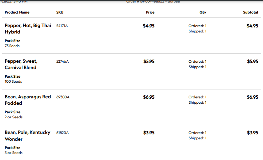Click SKU 61820A
This screenshot has width=263, height=160.
[x=62, y=133]
